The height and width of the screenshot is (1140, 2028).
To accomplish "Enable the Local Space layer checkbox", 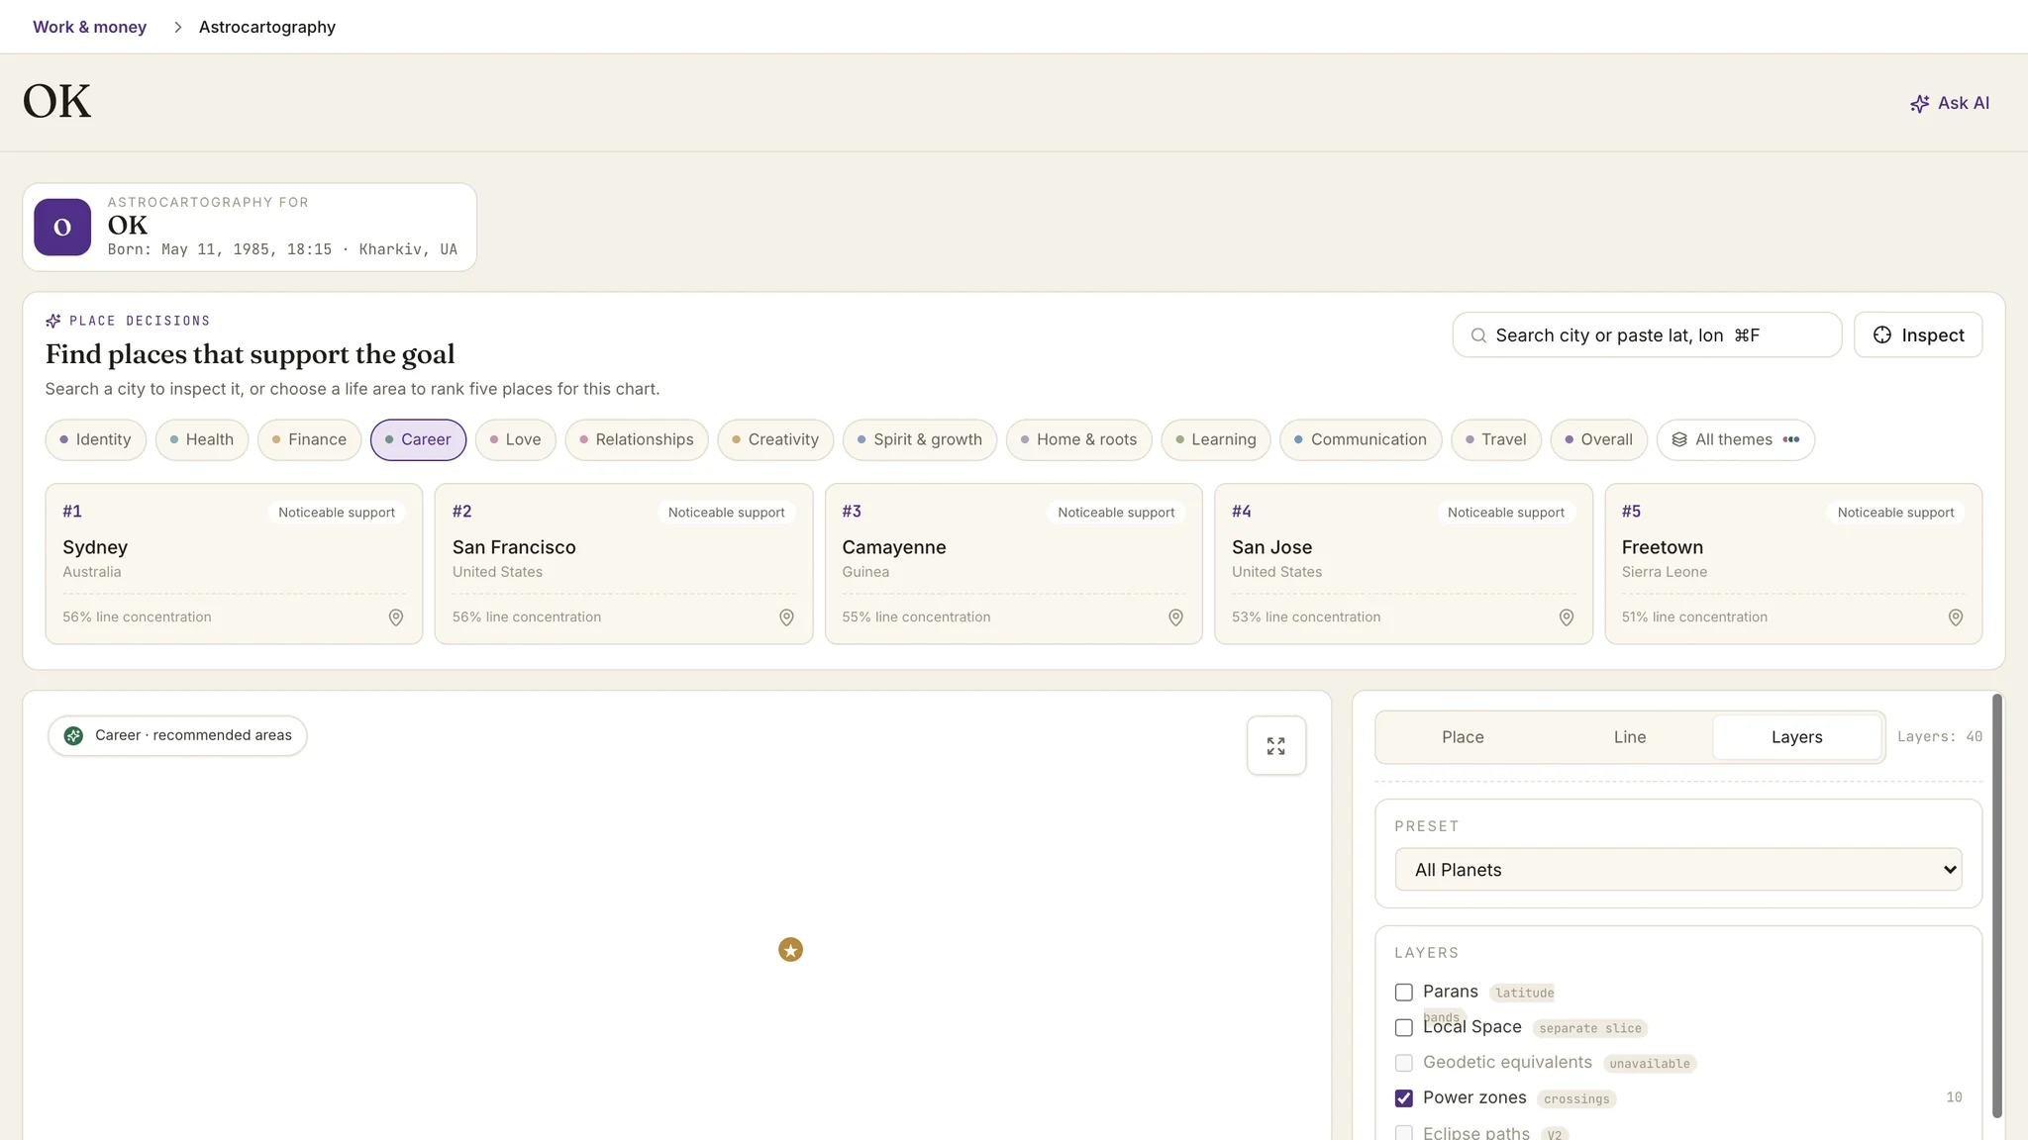I will click(1404, 1028).
